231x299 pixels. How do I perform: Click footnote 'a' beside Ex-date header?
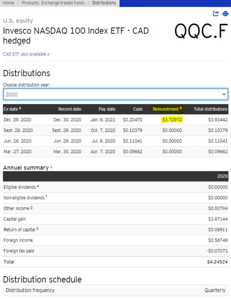pos(20,109)
